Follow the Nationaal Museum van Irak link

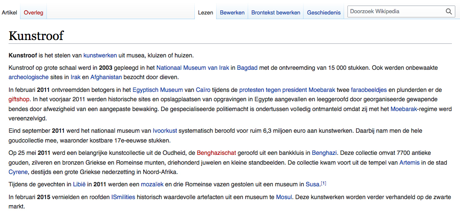[192, 68]
